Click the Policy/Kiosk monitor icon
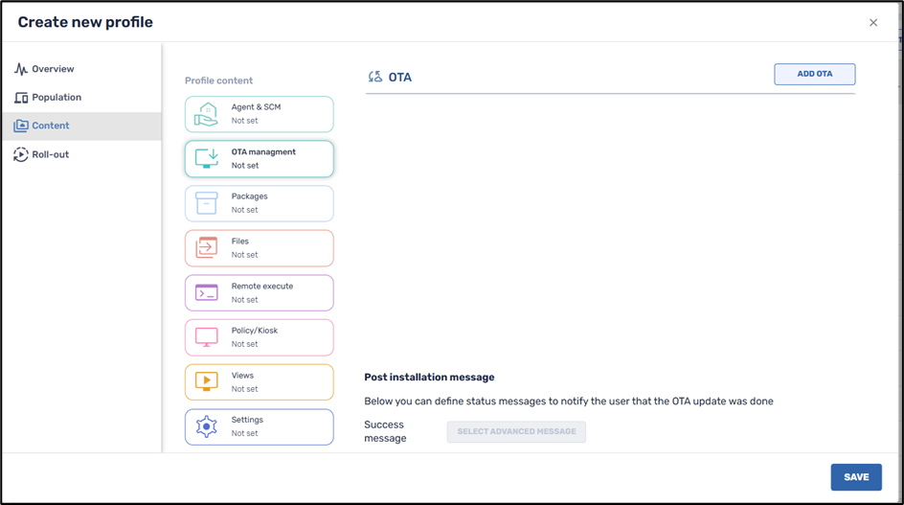 [x=207, y=337]
